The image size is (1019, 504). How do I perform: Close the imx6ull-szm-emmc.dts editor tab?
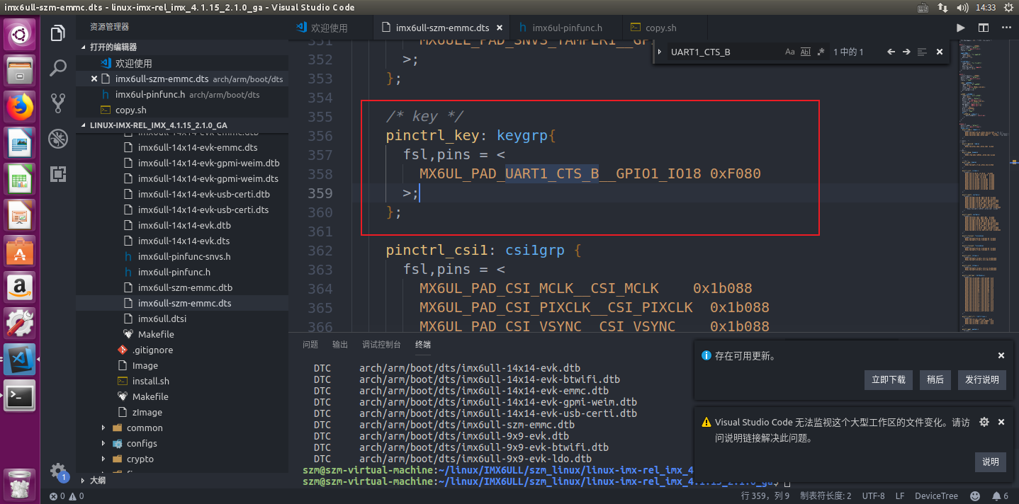click(499, 28)
